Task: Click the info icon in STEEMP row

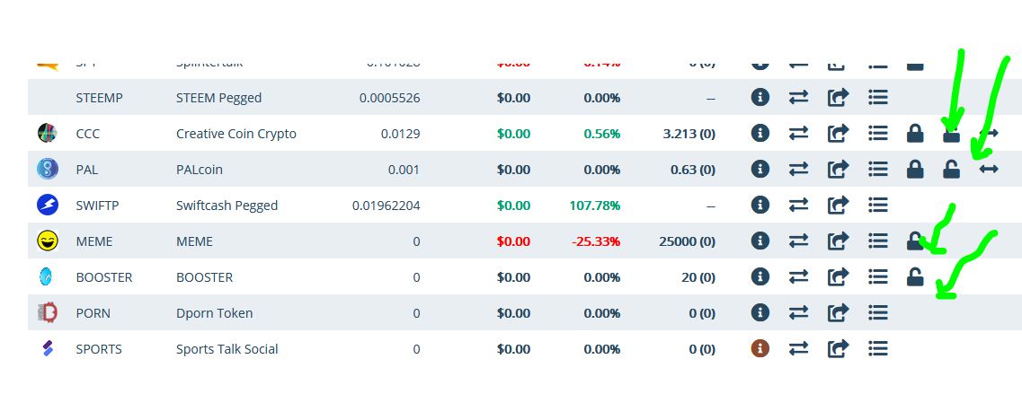Action: [760, 97]
